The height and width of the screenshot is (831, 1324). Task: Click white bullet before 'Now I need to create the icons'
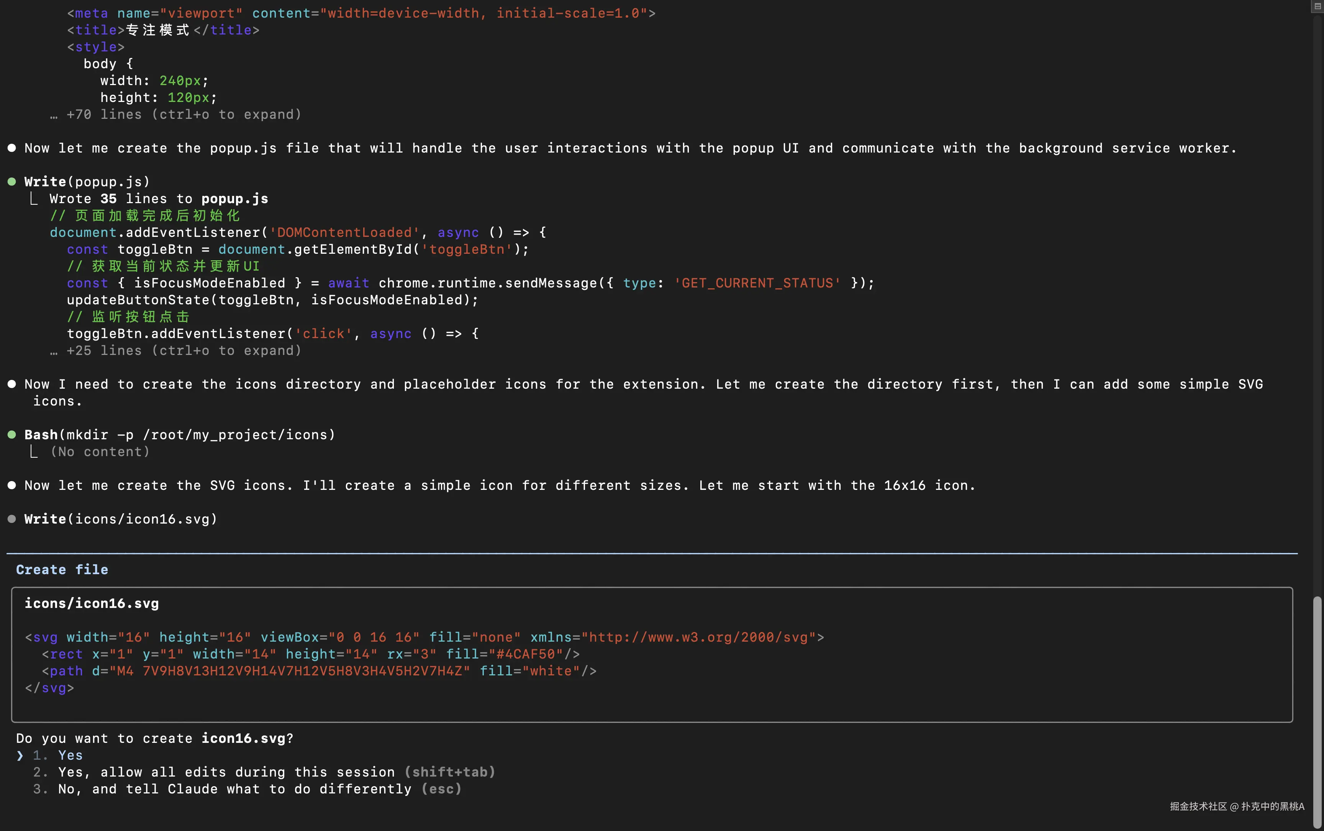click(11, 384)
